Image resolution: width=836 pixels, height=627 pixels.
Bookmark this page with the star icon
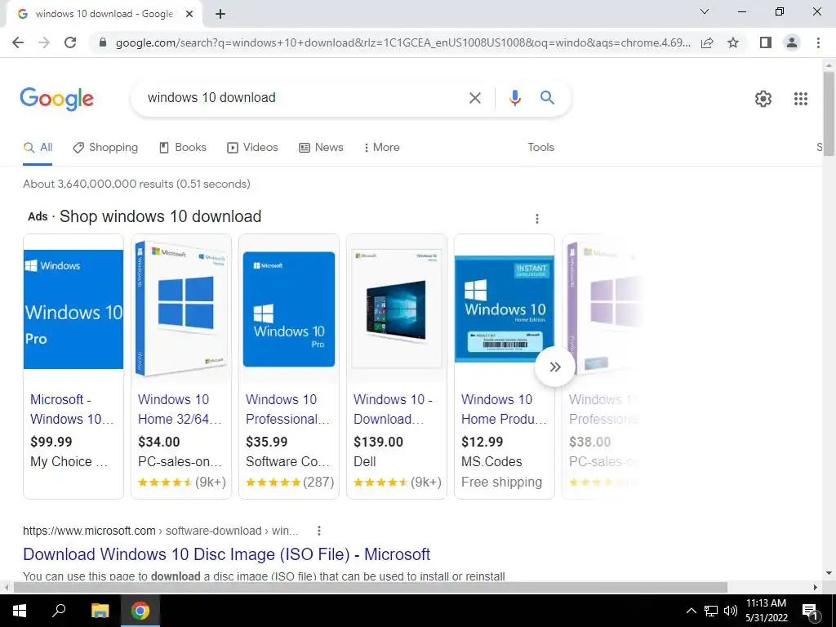pos(733,42)
